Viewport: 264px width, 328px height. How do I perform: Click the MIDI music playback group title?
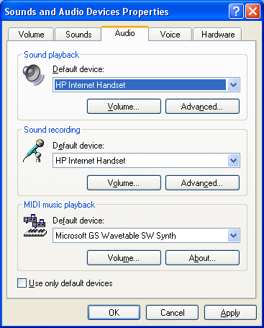click(x=60, y=205)
